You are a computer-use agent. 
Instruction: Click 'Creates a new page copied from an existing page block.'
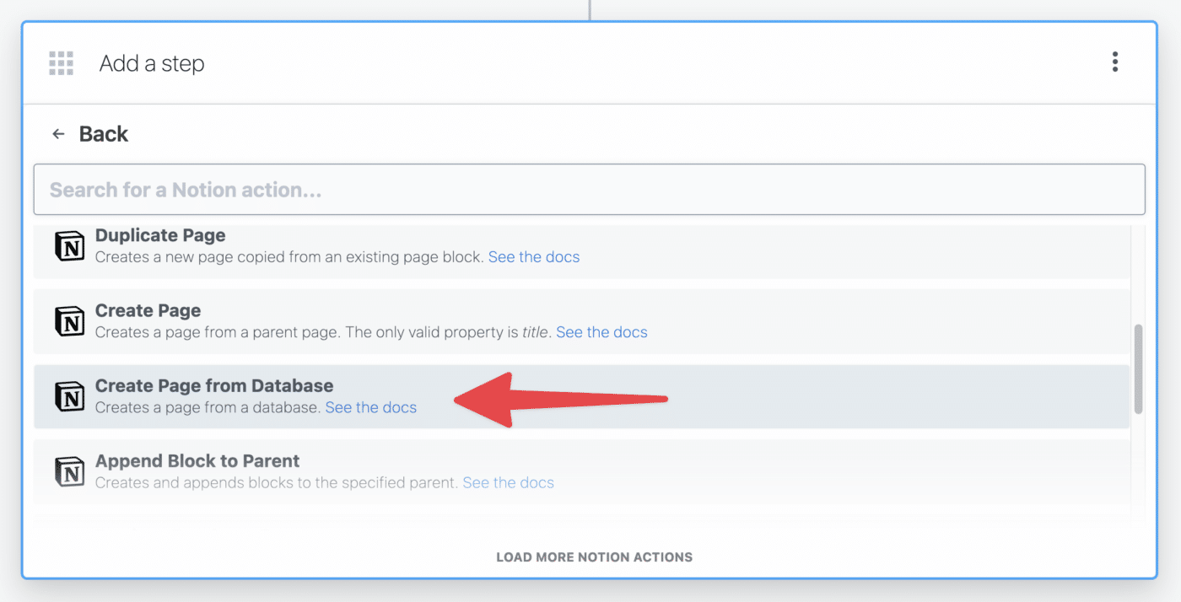289,257
